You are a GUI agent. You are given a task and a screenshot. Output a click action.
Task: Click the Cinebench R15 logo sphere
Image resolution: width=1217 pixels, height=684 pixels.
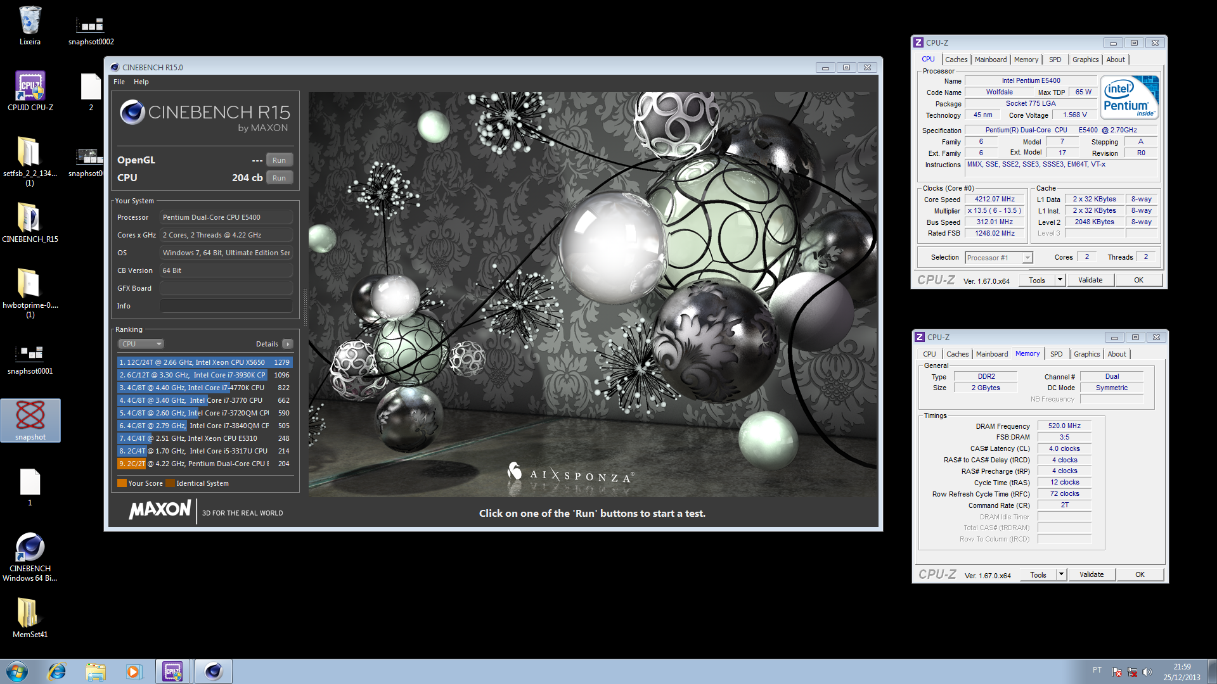pos(132,112)
